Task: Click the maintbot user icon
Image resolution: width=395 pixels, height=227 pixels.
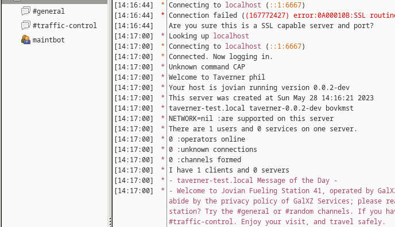Action: pos(26,40)
